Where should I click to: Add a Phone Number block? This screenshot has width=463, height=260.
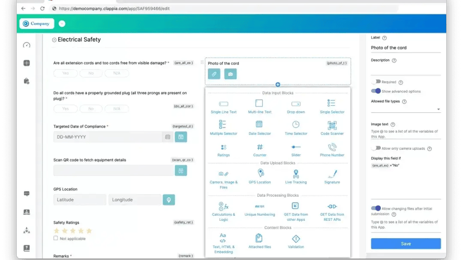(332, 150)
